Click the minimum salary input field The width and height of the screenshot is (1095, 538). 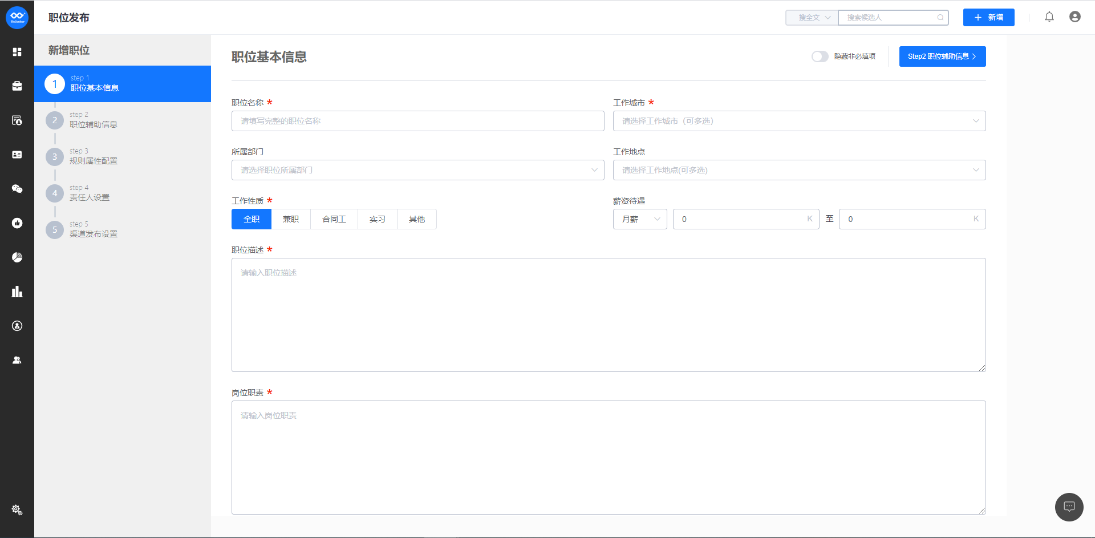tap(746, 219)
